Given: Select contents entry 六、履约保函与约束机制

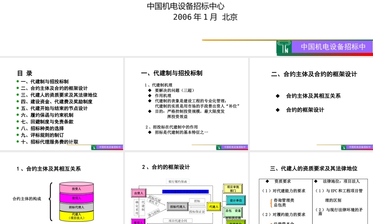Looking at the screenshot, I should coord(47,115).
